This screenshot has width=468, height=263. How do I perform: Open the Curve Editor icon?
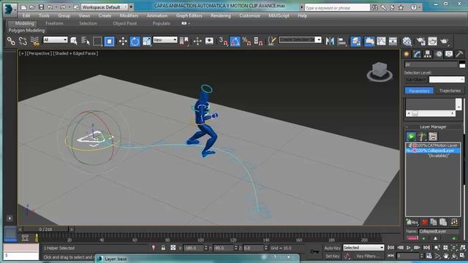pos(381,41)
